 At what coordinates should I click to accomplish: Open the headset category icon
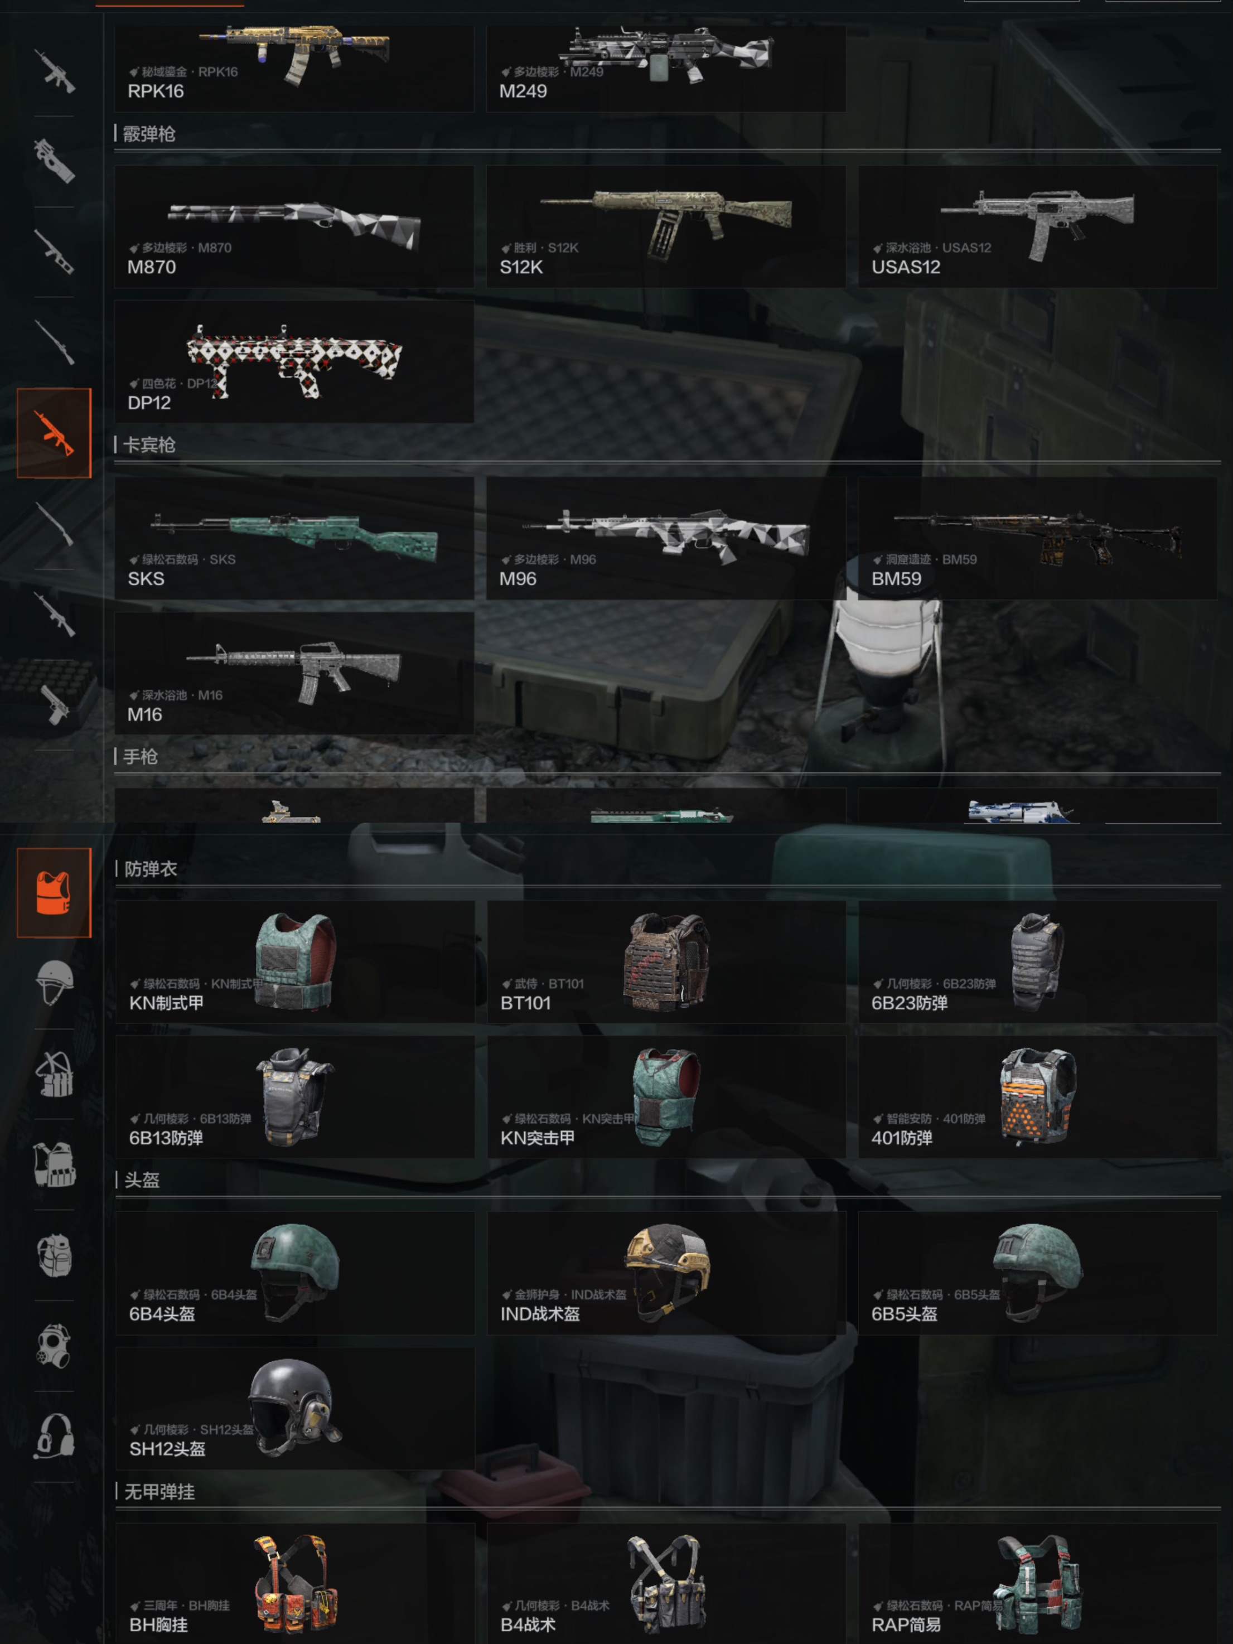[x=54, y=1436]
